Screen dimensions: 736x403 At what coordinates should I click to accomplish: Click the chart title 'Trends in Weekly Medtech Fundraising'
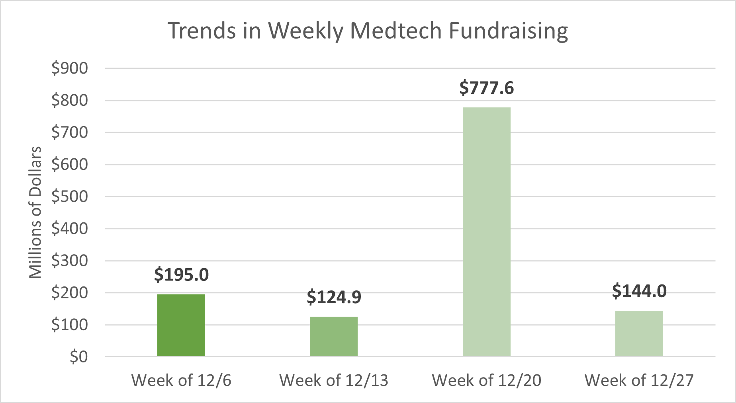point(367,31)
